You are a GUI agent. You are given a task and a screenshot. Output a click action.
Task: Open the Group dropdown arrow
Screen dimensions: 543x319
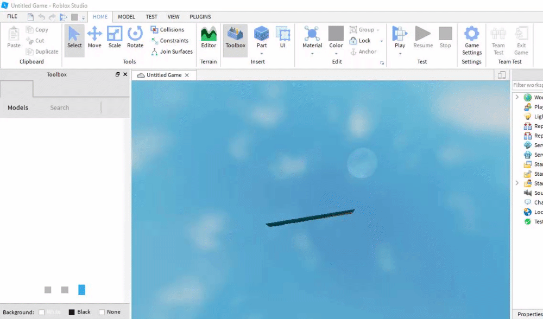378,30
